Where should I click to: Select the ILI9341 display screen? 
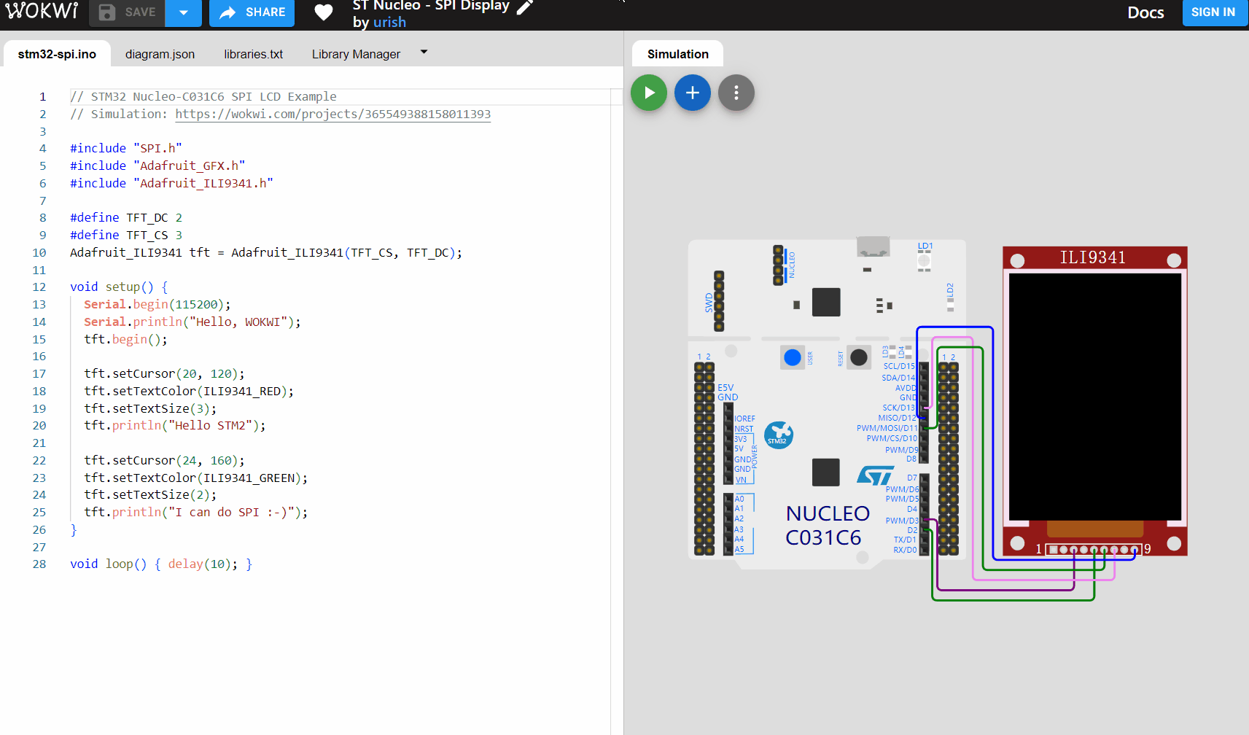tap(1095, 397)
